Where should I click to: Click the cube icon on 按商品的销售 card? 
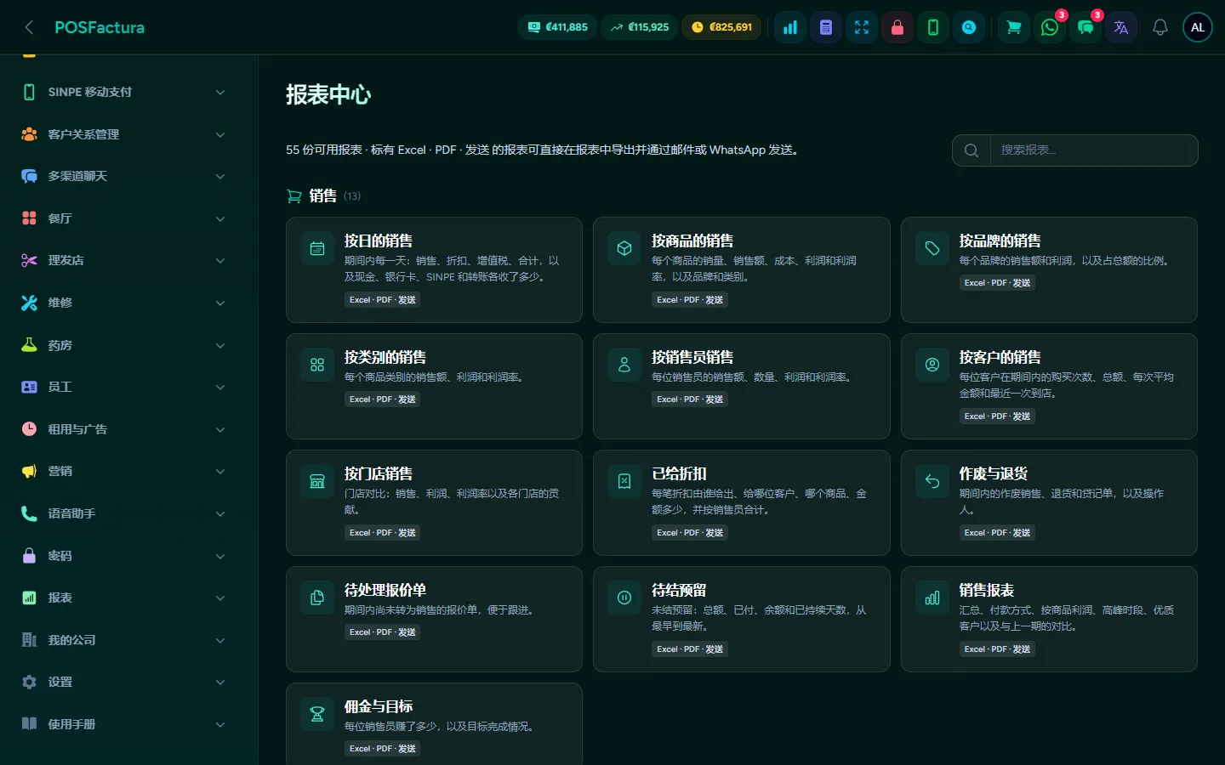(x=624, y=248)
